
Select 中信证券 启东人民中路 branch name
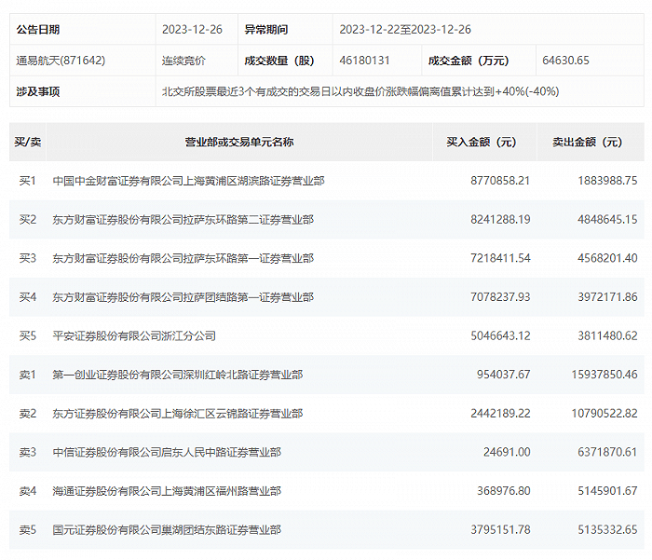[167, 452]
